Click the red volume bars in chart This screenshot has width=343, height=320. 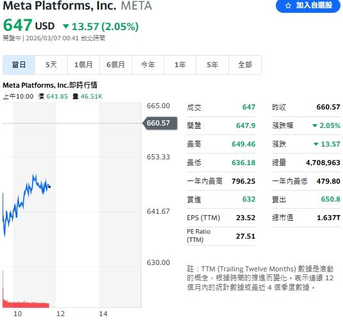point(26,304)
